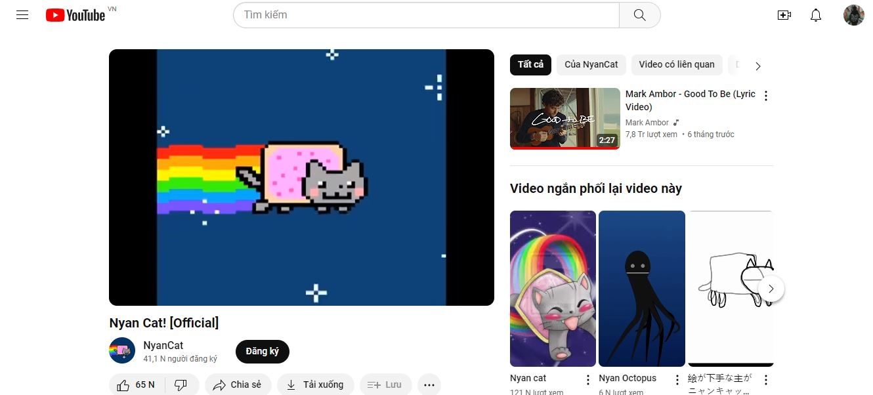Click the Video ngắn phối lại heading
873x395 pixels.
(596, 188)
